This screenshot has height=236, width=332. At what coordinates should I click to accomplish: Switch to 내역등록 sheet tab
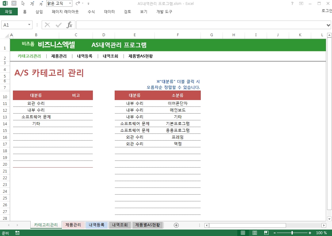click(x=97, y=225)
